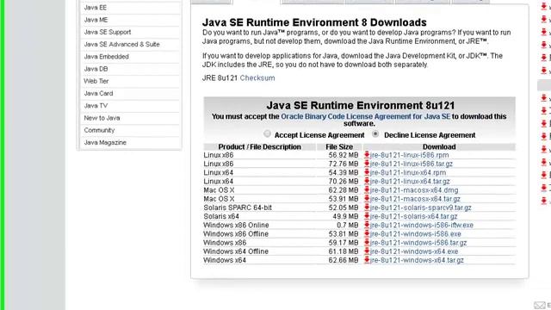
Task: Click download icon beside jre-8u121-linux-x64.tar.gz
Action: [x=367, y=182]
